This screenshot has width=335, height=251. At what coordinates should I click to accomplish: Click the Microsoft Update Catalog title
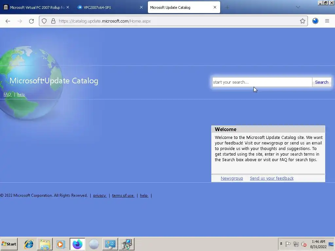[x=54, y=81]
